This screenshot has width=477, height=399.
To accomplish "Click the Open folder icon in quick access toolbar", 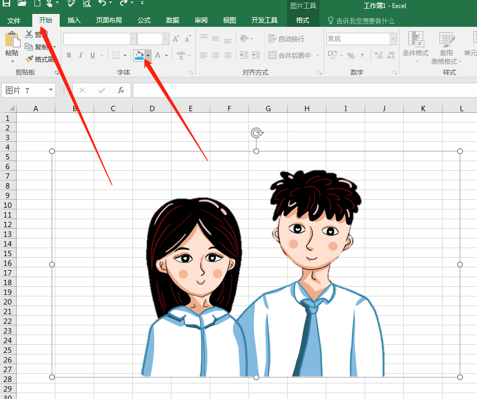I will [x=22, y=3].
